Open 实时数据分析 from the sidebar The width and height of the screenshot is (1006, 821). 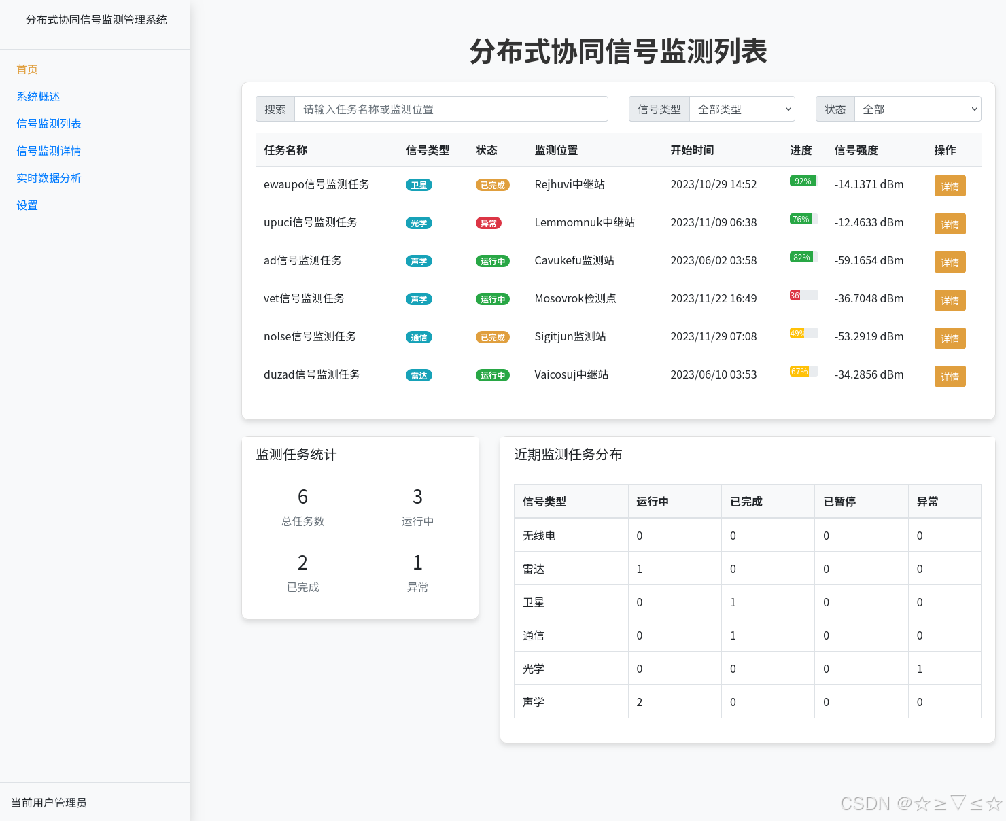[x=49, y=177]
